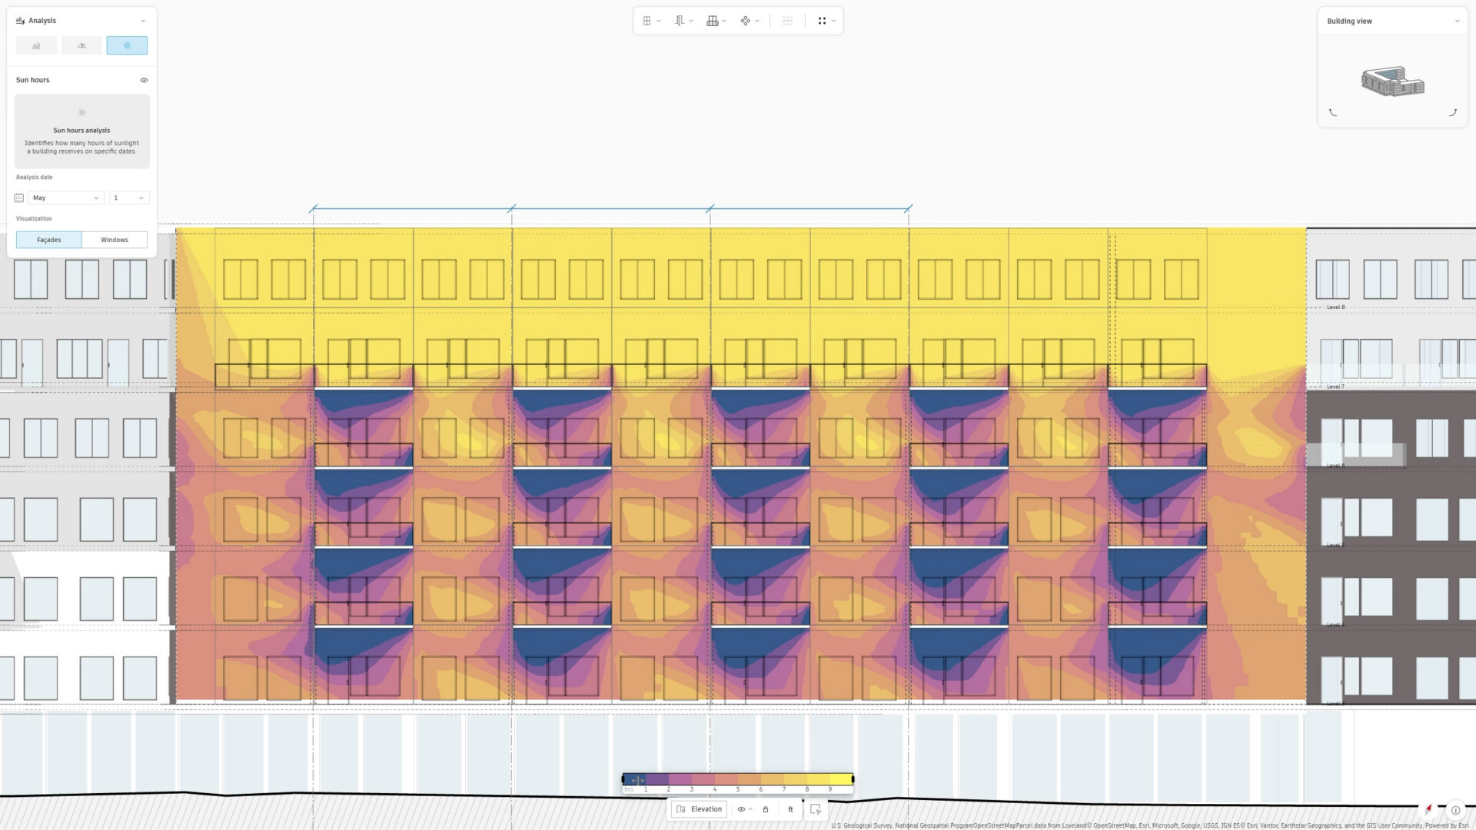Click the ft unit button
This screenshot has height=830, width=1476.
(x=790, y=809)
